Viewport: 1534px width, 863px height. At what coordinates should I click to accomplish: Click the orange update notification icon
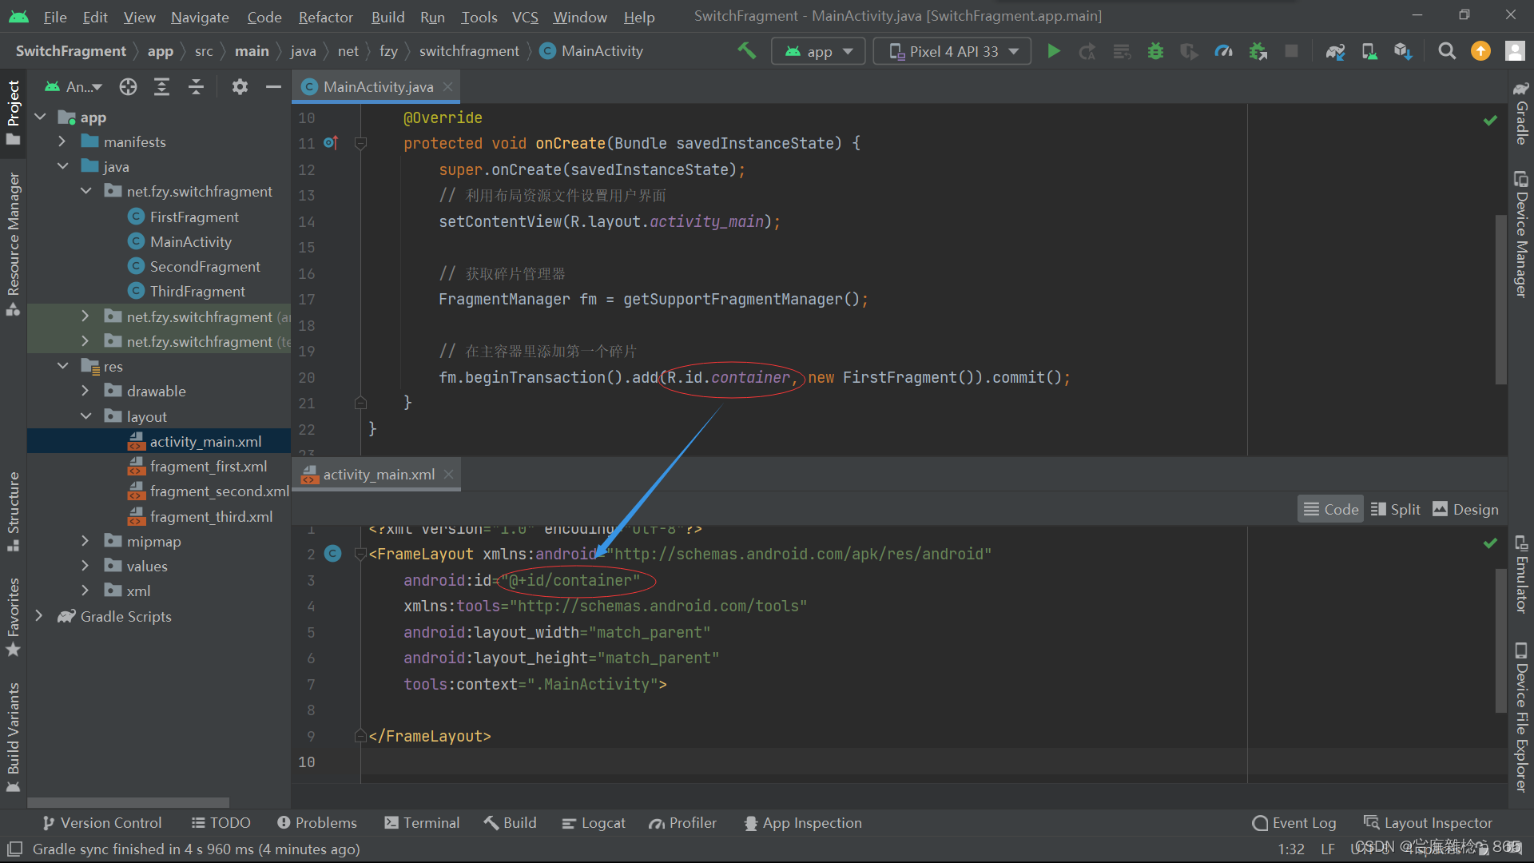coord(1480,51)
